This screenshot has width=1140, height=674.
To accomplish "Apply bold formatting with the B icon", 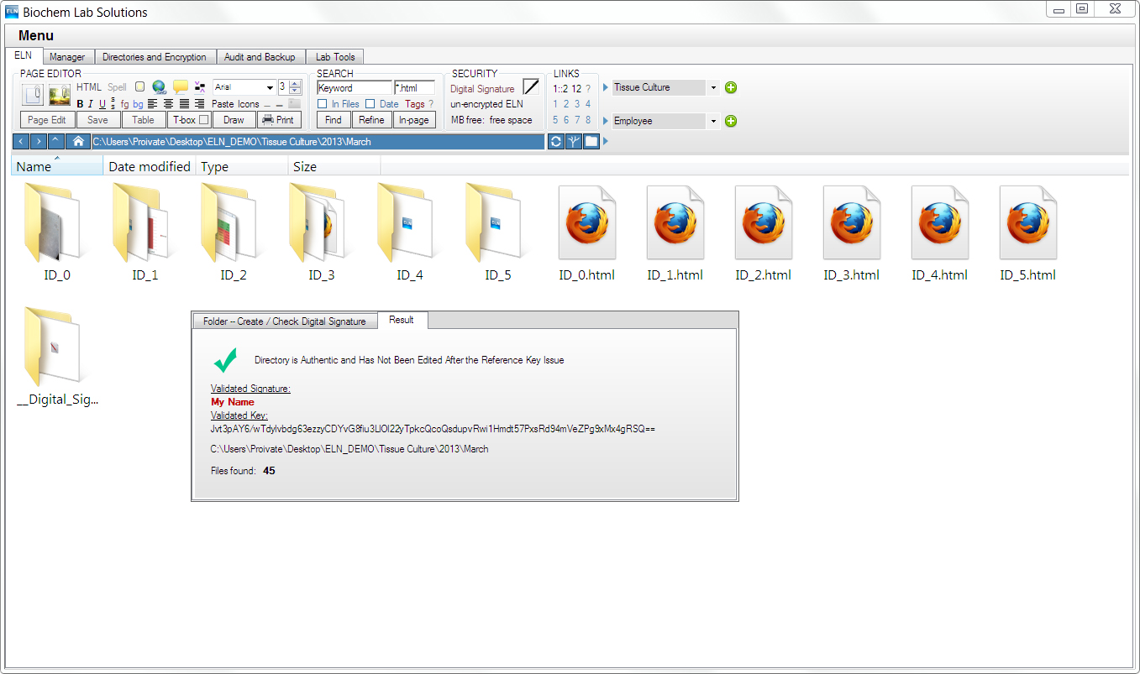I will [81, 104].
